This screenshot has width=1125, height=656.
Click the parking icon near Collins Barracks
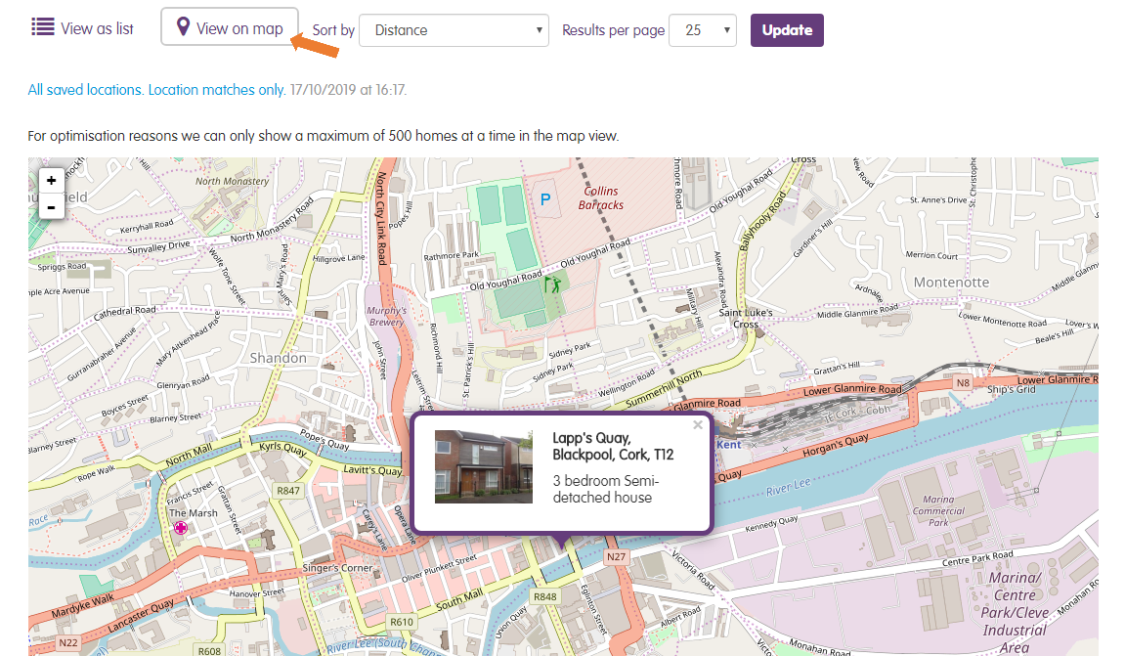click(545, 199)
